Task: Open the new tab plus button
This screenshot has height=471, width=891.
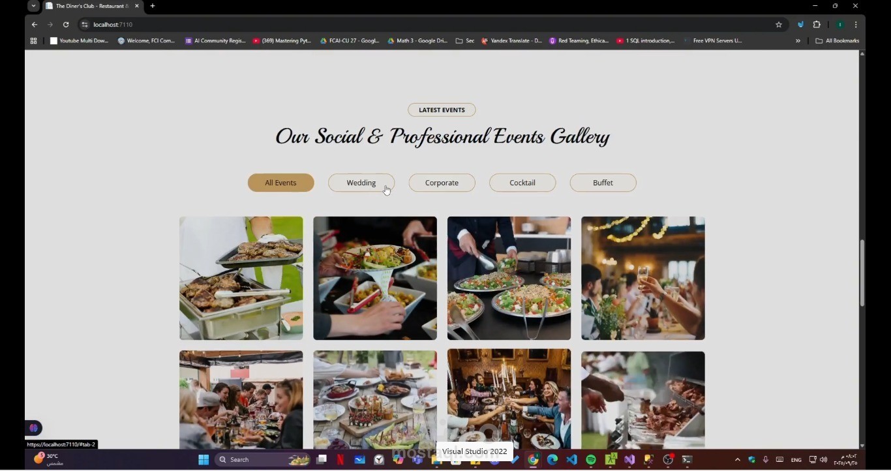Action: 153,6
